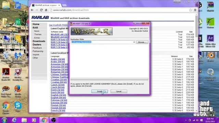Viewport: 219px width, 123px height.
Task: Select the WinRAR archiver tab
Action: [46, 5]
